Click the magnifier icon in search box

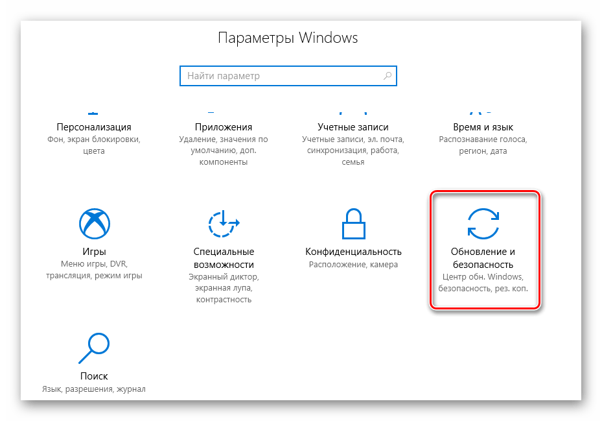point(388,76)
